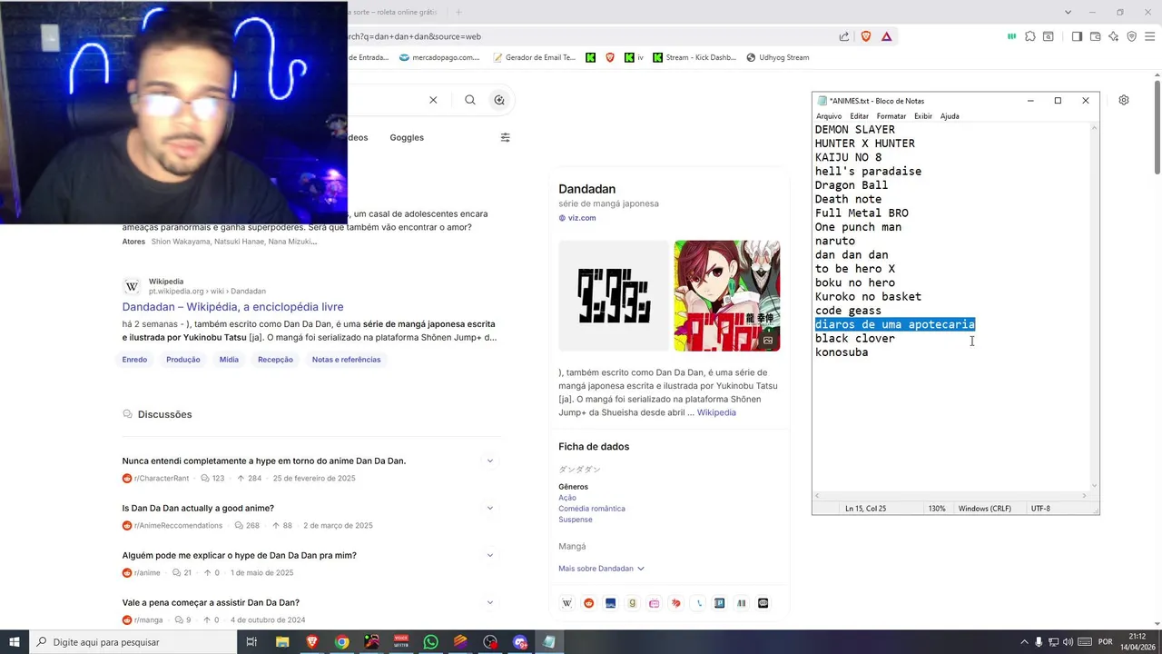The width and height of the screenshot is (1162, 654).
Task: Click the Suspense genre link
Action: click(x=576, y=520)
